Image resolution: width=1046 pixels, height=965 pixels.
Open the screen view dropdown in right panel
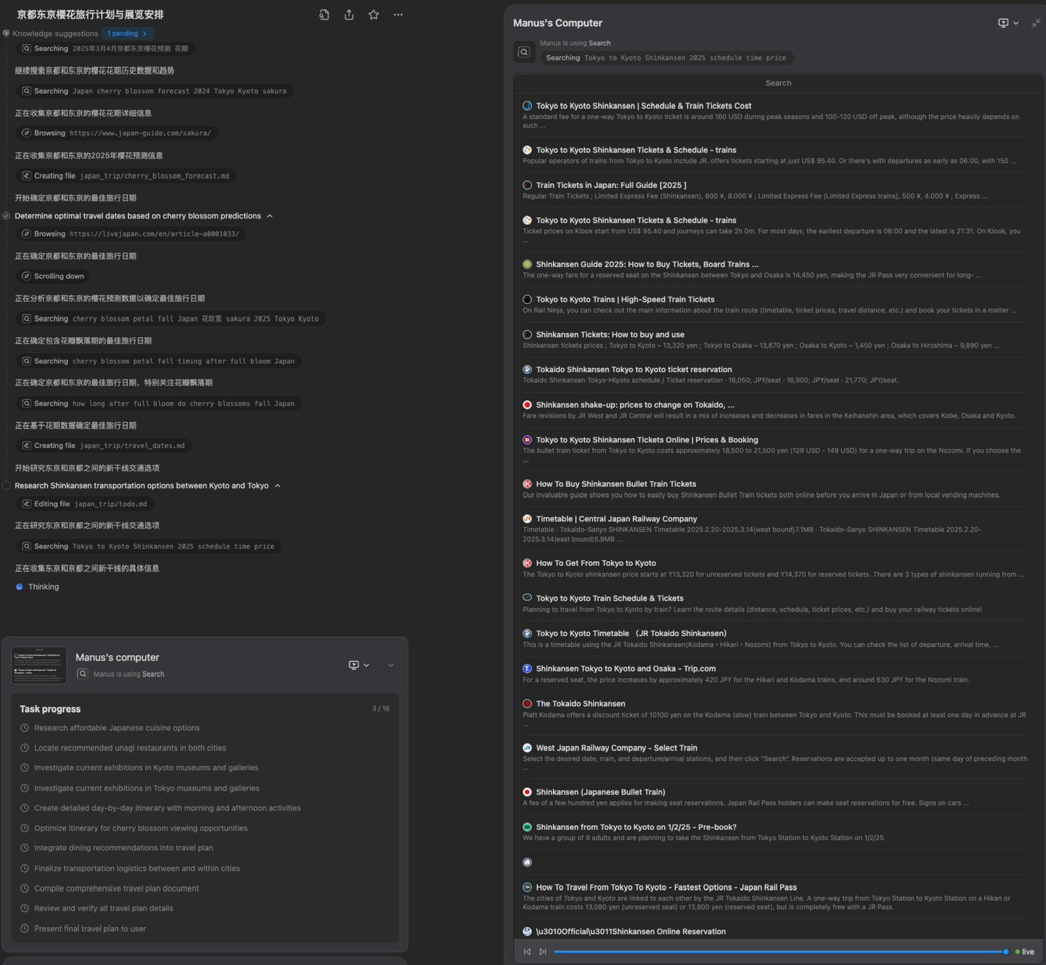1007,23
